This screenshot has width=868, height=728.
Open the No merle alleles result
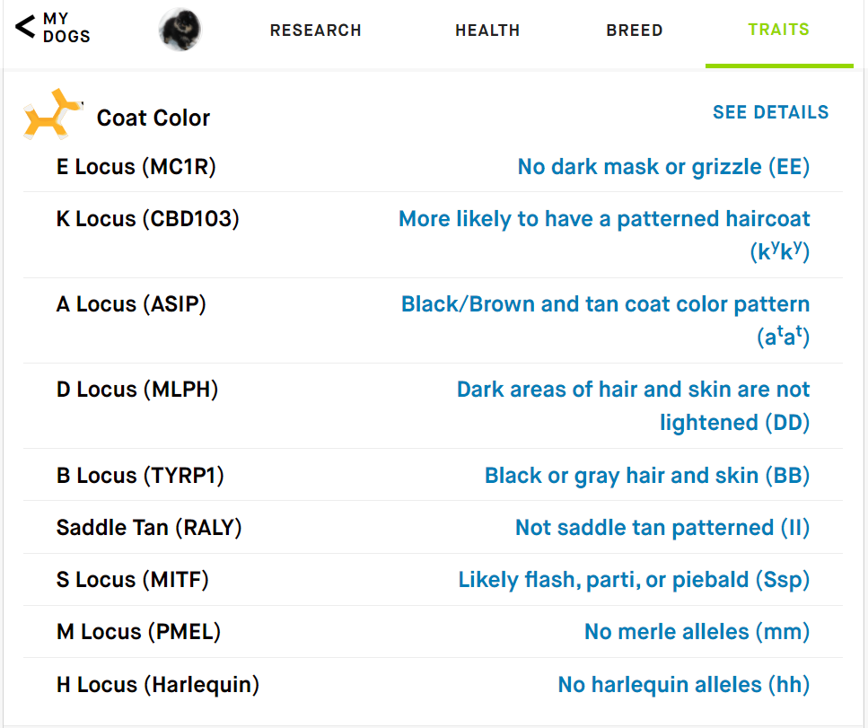[697, 632]
